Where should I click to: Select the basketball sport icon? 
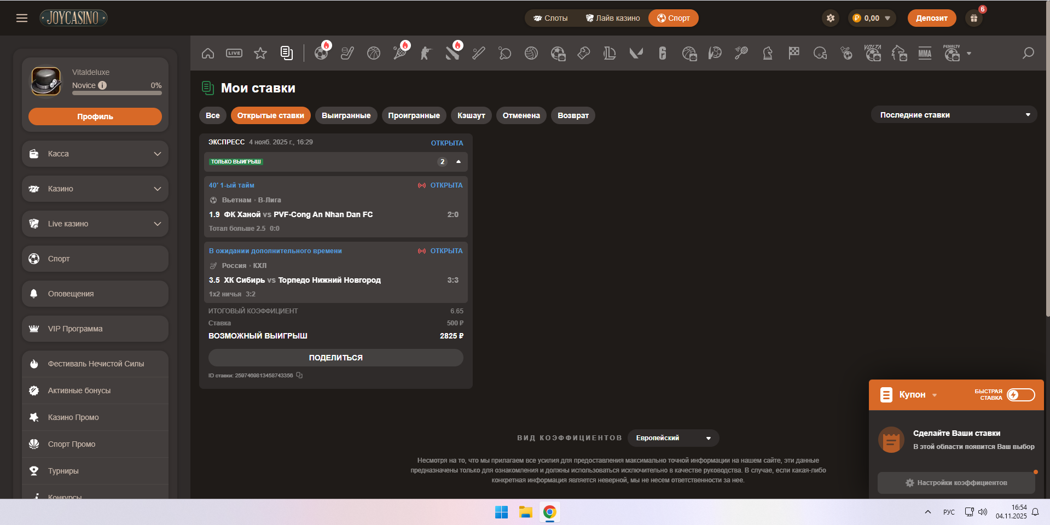coord(374,53)
